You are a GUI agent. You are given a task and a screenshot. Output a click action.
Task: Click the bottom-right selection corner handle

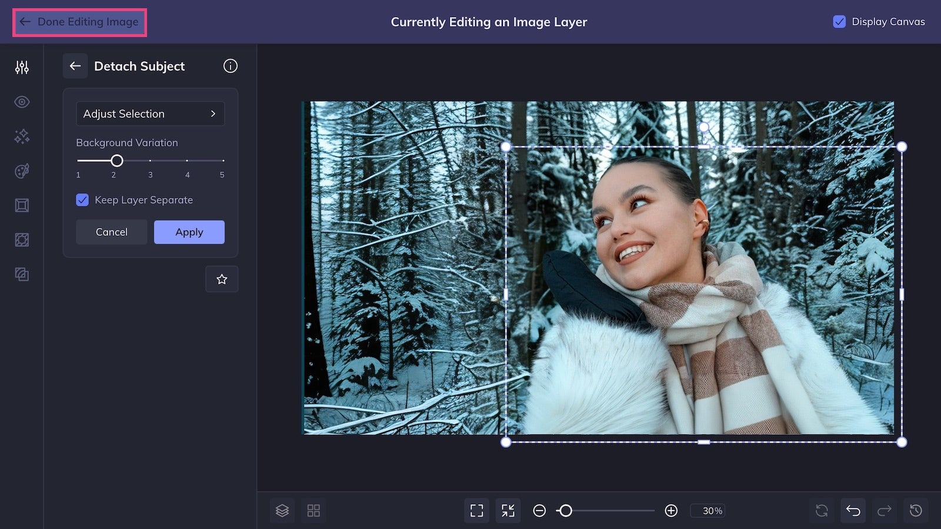[902, 442]
